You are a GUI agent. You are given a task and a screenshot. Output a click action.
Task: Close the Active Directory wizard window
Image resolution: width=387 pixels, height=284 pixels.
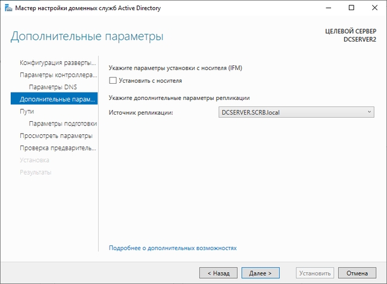coord(374,8)
